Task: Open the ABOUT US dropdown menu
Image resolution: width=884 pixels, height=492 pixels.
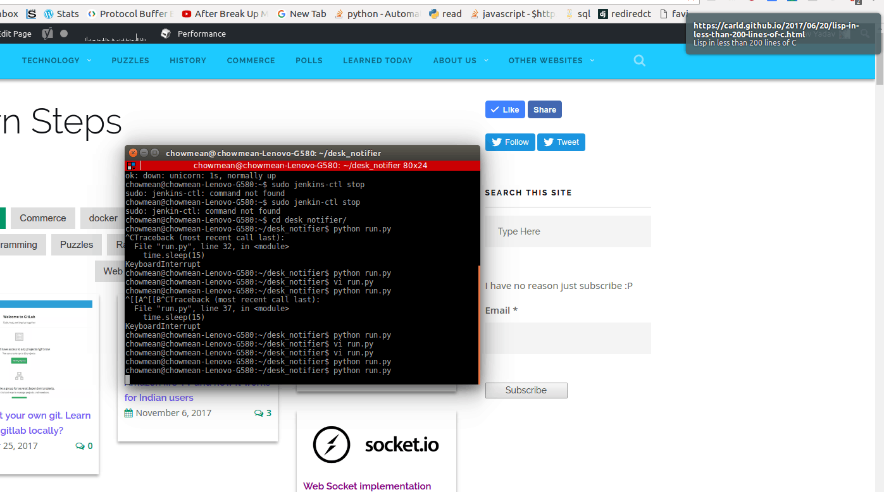Action: (460, 61)
